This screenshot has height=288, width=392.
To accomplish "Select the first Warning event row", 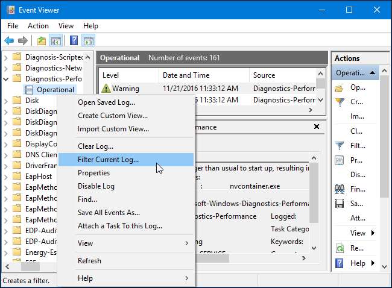I will click(208, 88).
